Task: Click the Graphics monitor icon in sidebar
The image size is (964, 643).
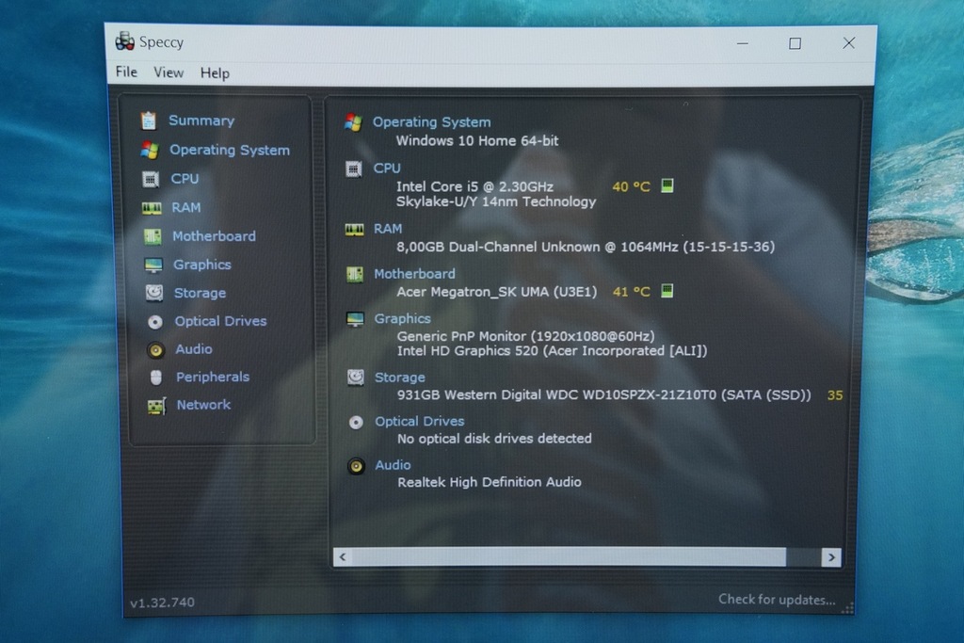Action: click(x=153, y=265)
